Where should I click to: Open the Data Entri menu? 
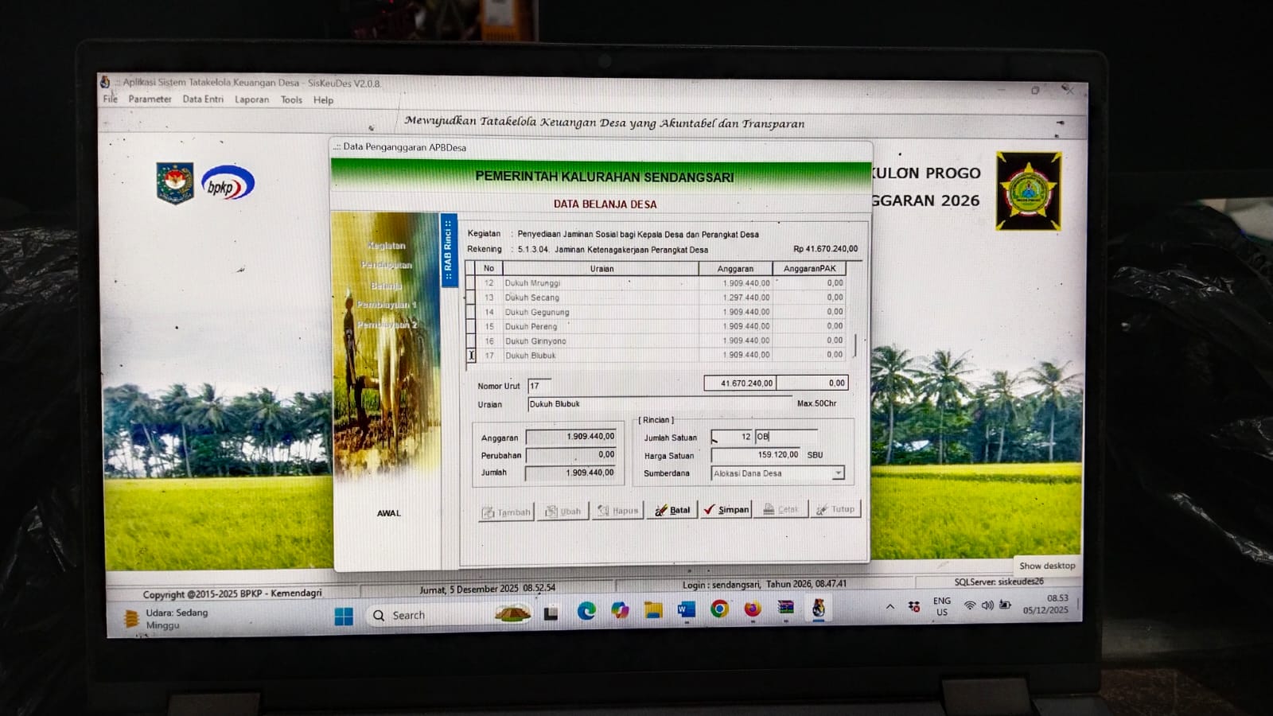click(203, 99)
